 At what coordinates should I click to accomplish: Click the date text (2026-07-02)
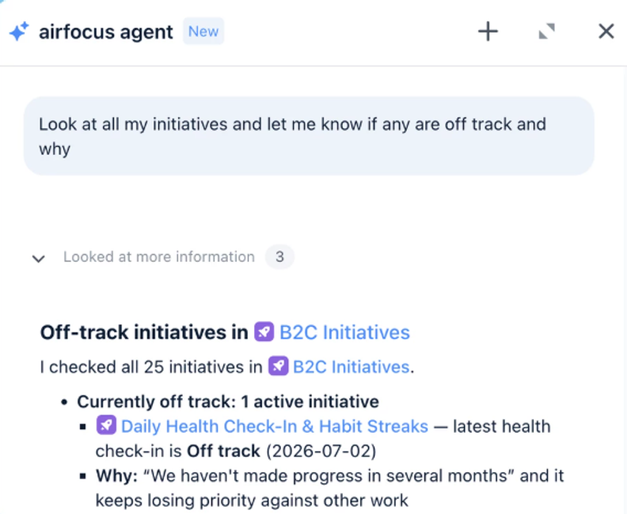click(x=321, y=452)
